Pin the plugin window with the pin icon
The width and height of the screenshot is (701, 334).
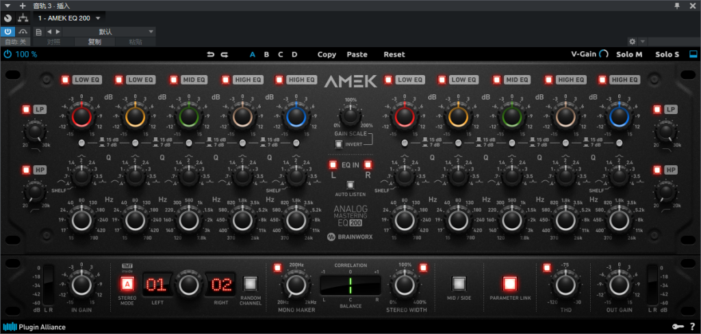coord(678,5)
